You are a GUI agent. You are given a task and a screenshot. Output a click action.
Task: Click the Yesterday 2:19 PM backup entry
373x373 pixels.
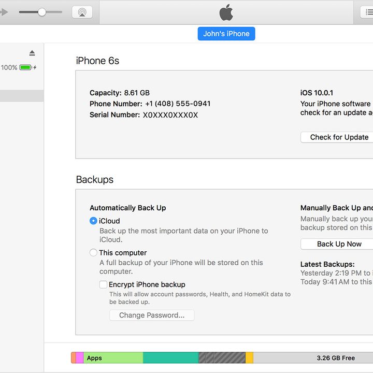[337, 273]
